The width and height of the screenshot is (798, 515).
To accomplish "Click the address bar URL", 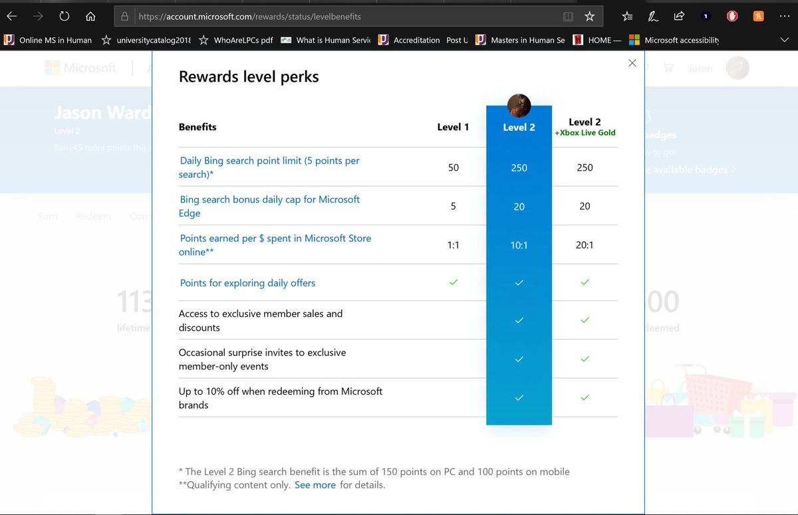I will pyautogui.click(x=249, y=16).
